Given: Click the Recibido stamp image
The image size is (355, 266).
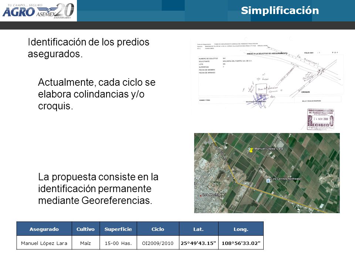Looking at the screenshot, I should [x=320, y=119].
